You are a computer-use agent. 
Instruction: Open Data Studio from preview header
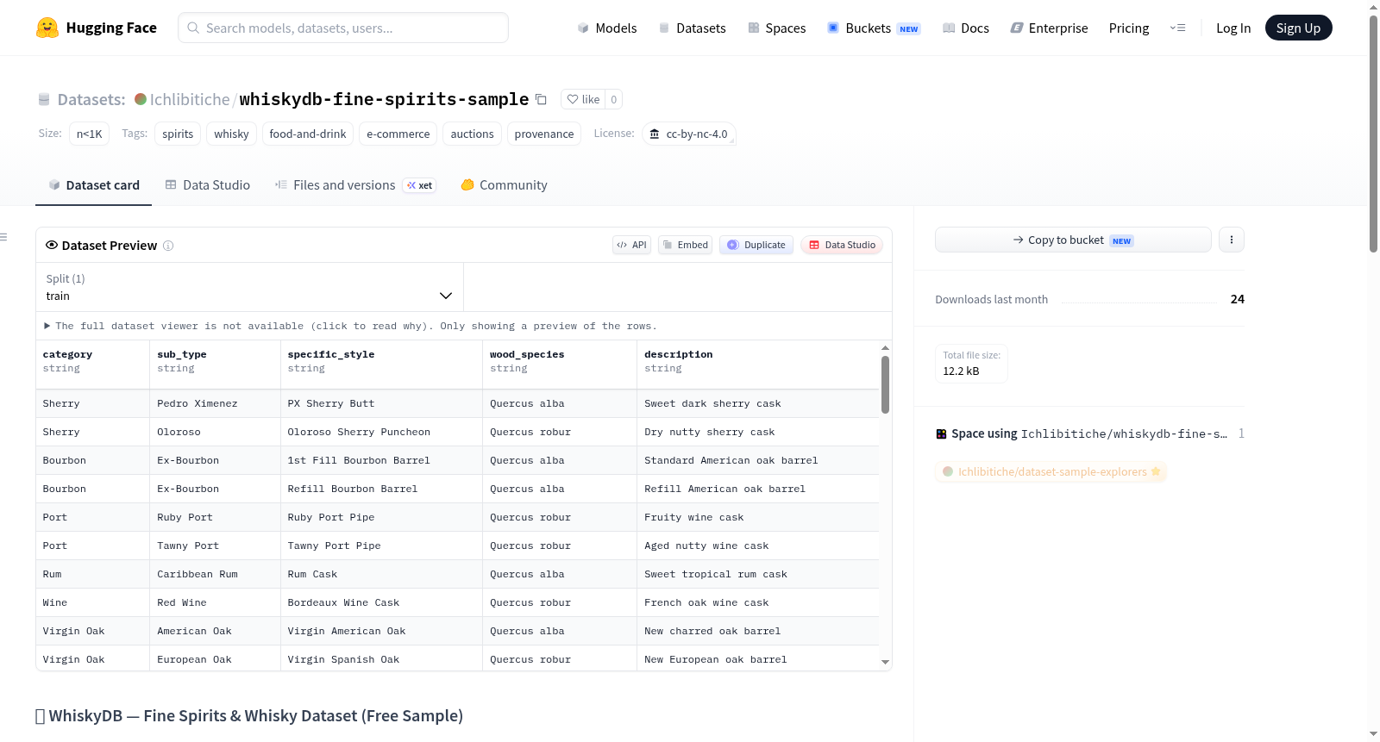point(842,245)
